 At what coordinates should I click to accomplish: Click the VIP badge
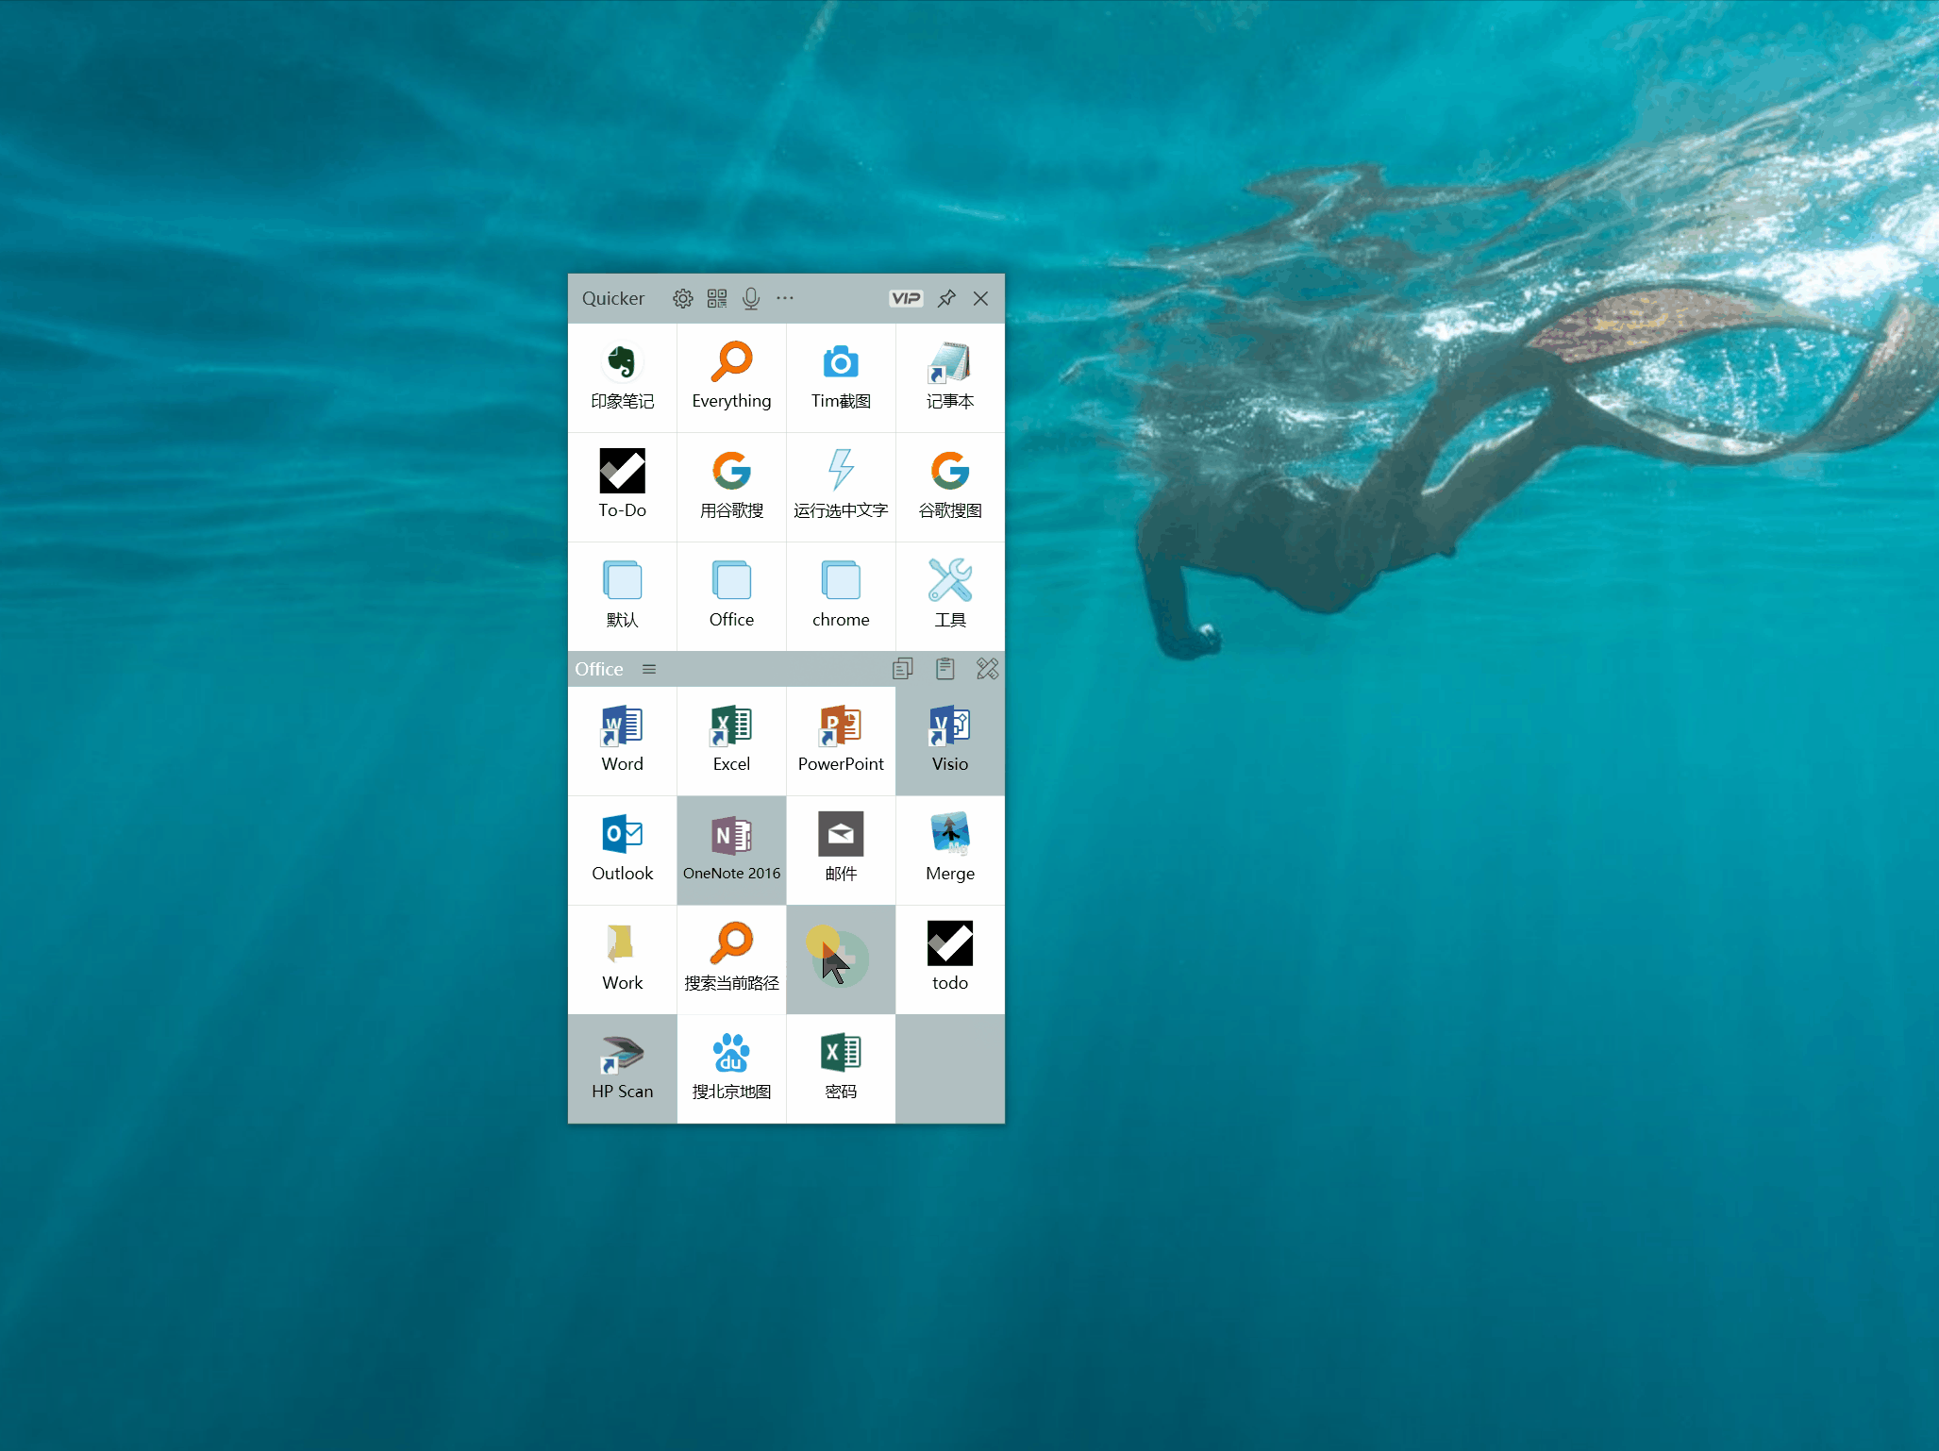click(x=906, y=298)
